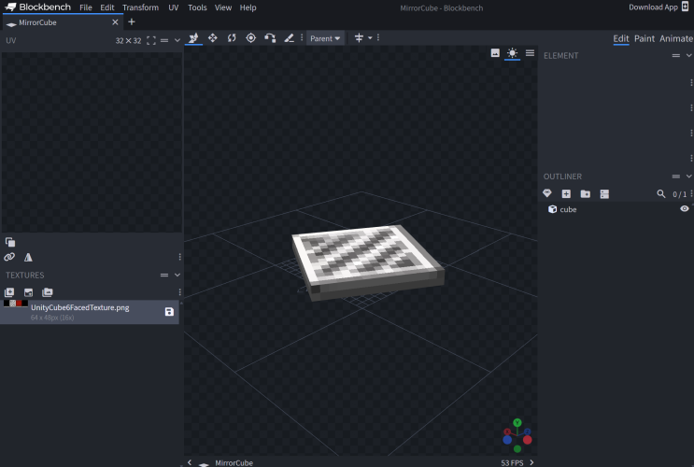This screenshot has width=694, height=467.
Task: Select the Move tool in toolbar
Action: [193, 38]
